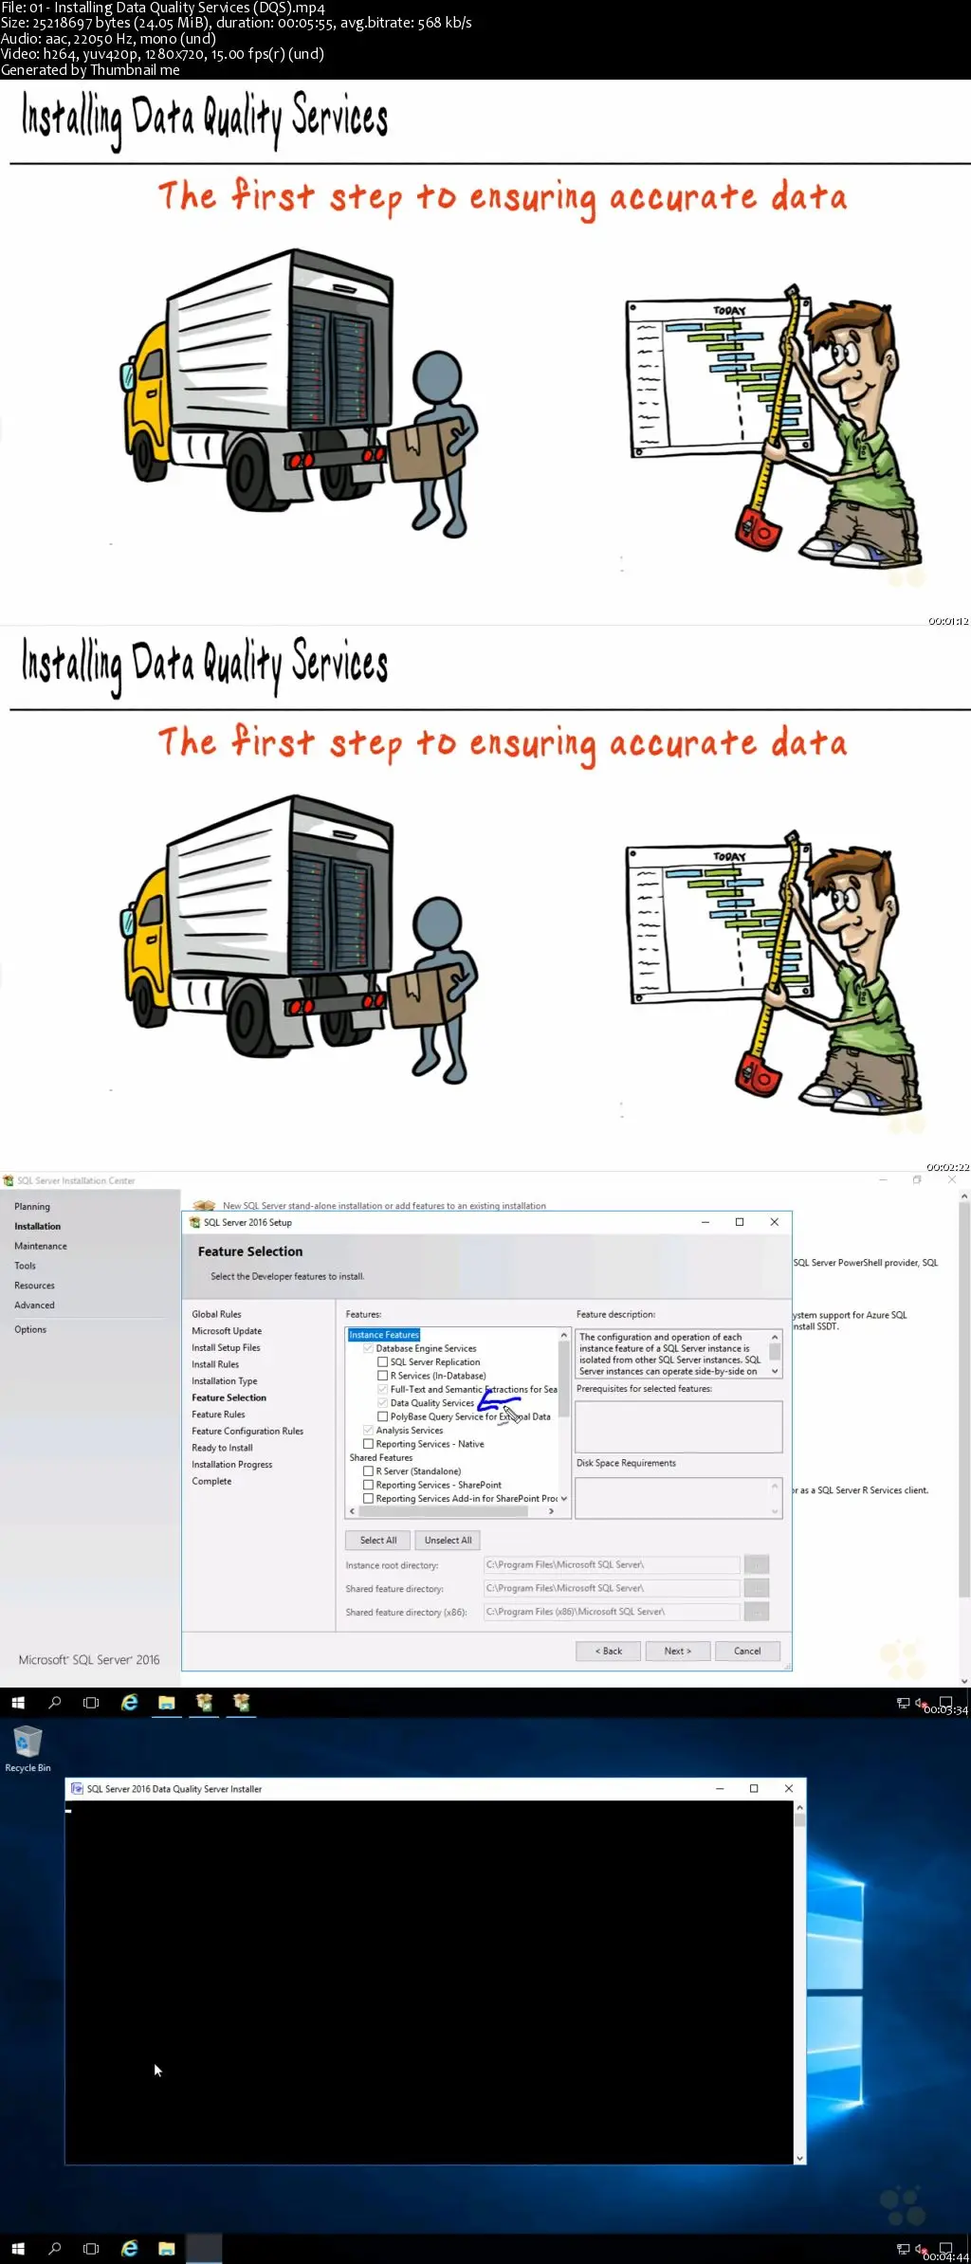Click Shared feature directory (x86) field
This screenshot has height=2264, width=971.
tap(612, 1612)
